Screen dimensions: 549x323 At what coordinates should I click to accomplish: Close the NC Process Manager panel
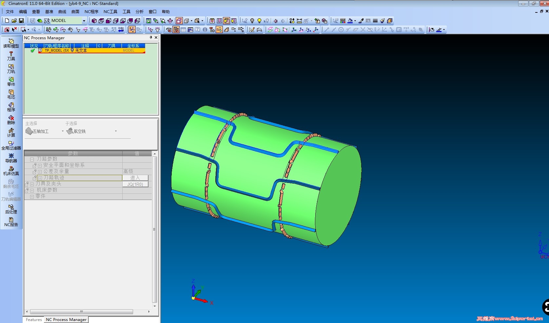click(156, 38)
